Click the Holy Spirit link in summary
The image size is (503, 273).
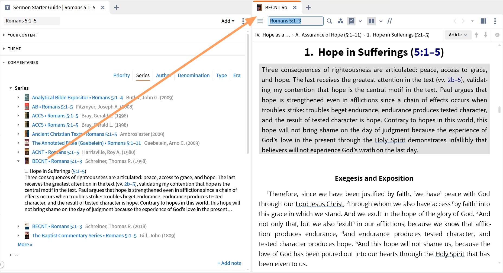pyautogui.click(x=390, y=140)
